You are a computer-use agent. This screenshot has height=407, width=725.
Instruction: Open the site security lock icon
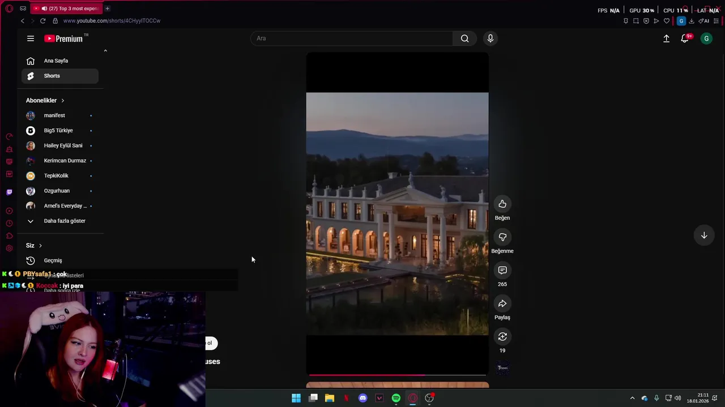pyautogui.click(x=55, y=21)
